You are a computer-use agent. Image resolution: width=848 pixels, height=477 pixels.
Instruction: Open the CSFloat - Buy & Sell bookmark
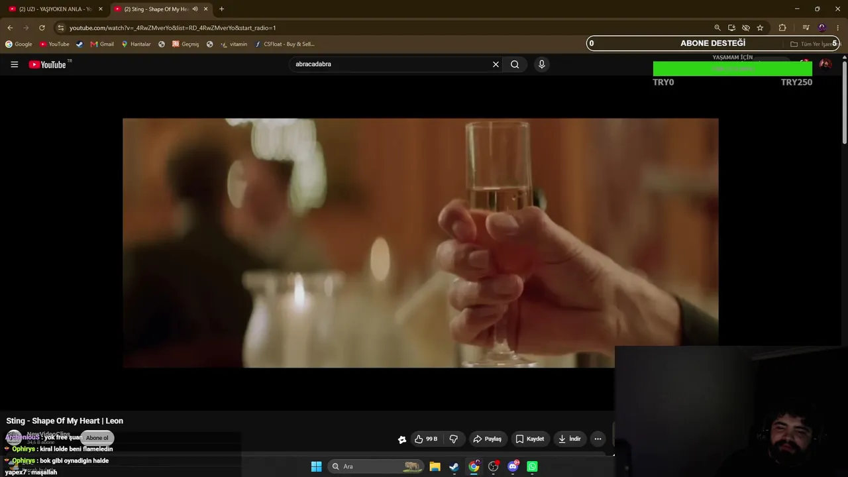click(285, 44)
